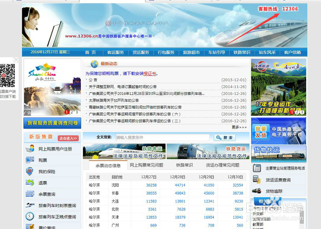This screenshot has height=229, width=321.
Task: Switch to the 铁路常识 tab below search
Action: pyautogui.click(x=184, y=165)
